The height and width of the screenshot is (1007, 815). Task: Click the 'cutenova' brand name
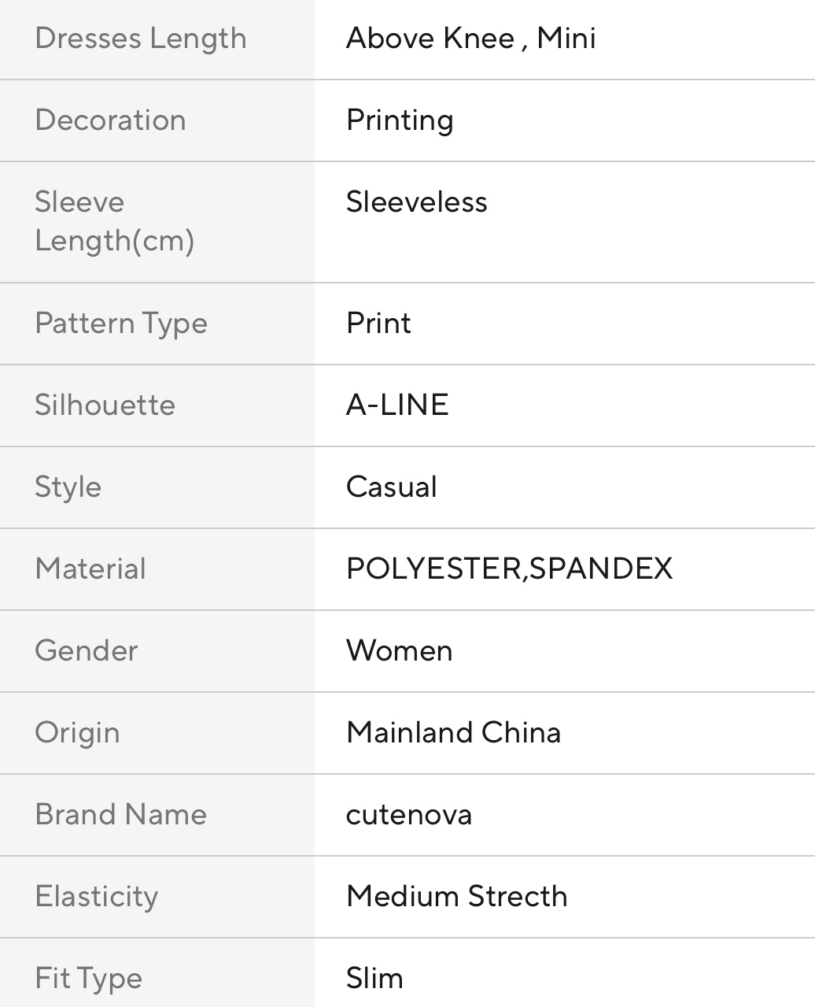(408, 815)
